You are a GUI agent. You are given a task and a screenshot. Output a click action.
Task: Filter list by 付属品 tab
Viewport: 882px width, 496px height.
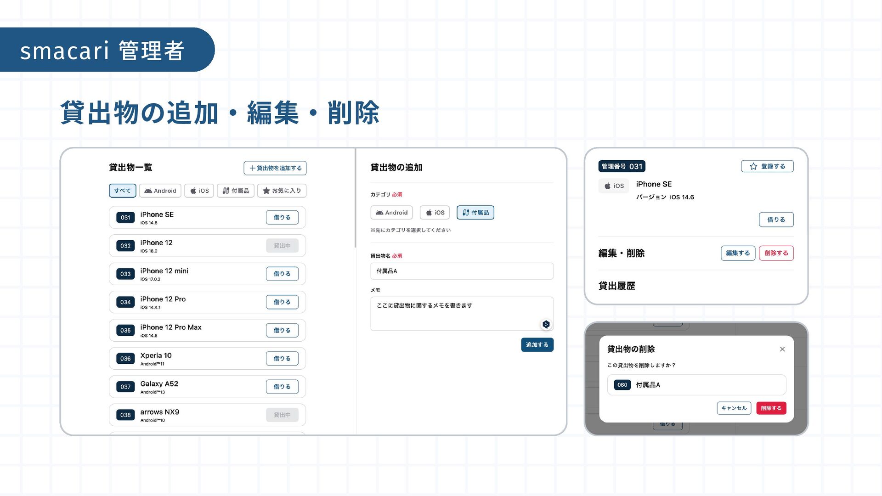[236, 191]
